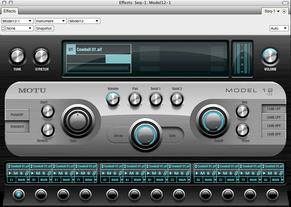Select Standard mode

(x=17, y=127)
